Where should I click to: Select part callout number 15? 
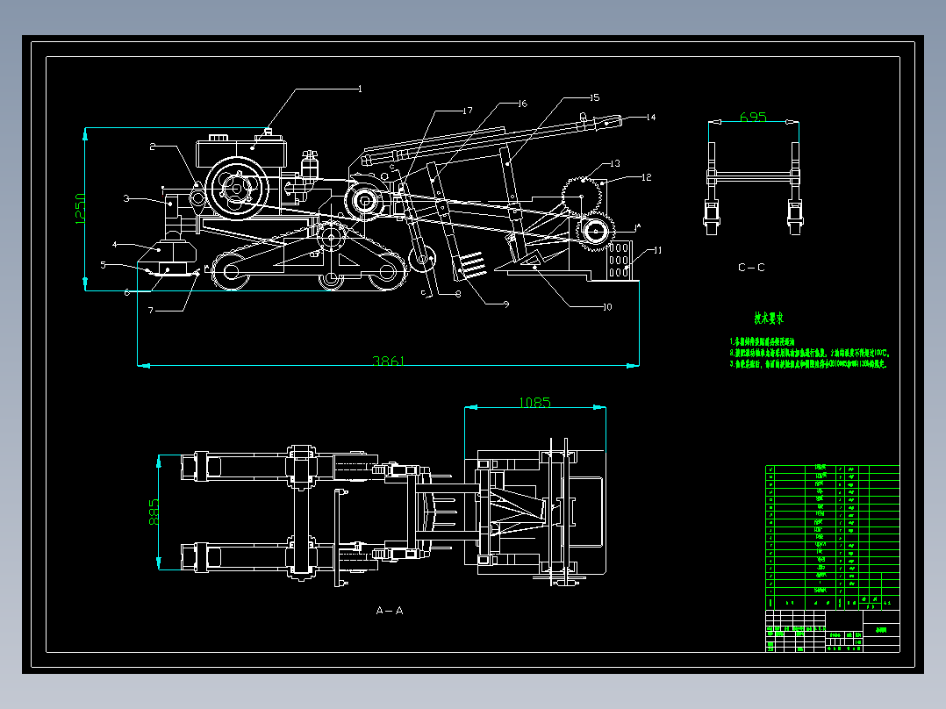594,97
